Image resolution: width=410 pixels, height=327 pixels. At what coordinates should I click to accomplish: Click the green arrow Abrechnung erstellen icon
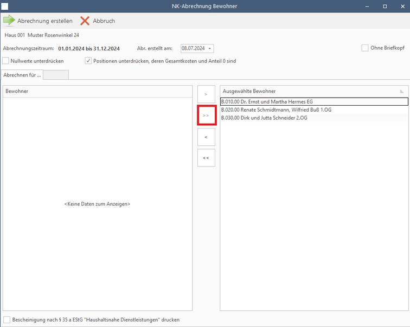[x=9, y=21]
